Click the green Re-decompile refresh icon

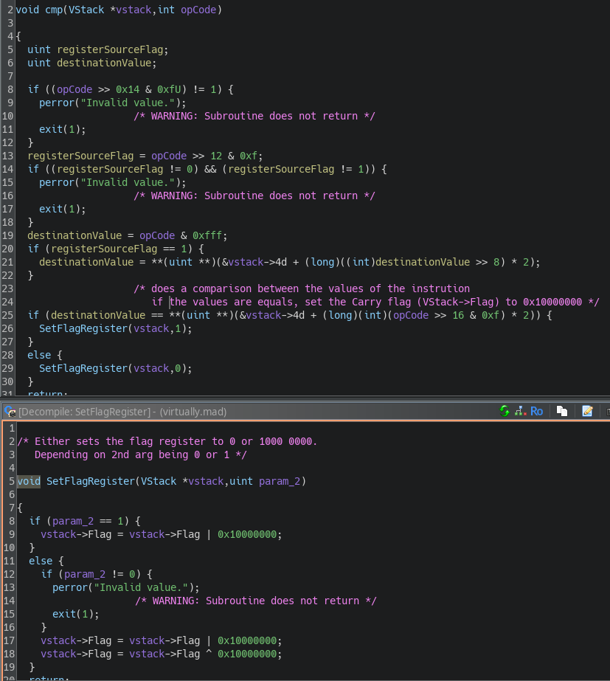pos(505,412)
